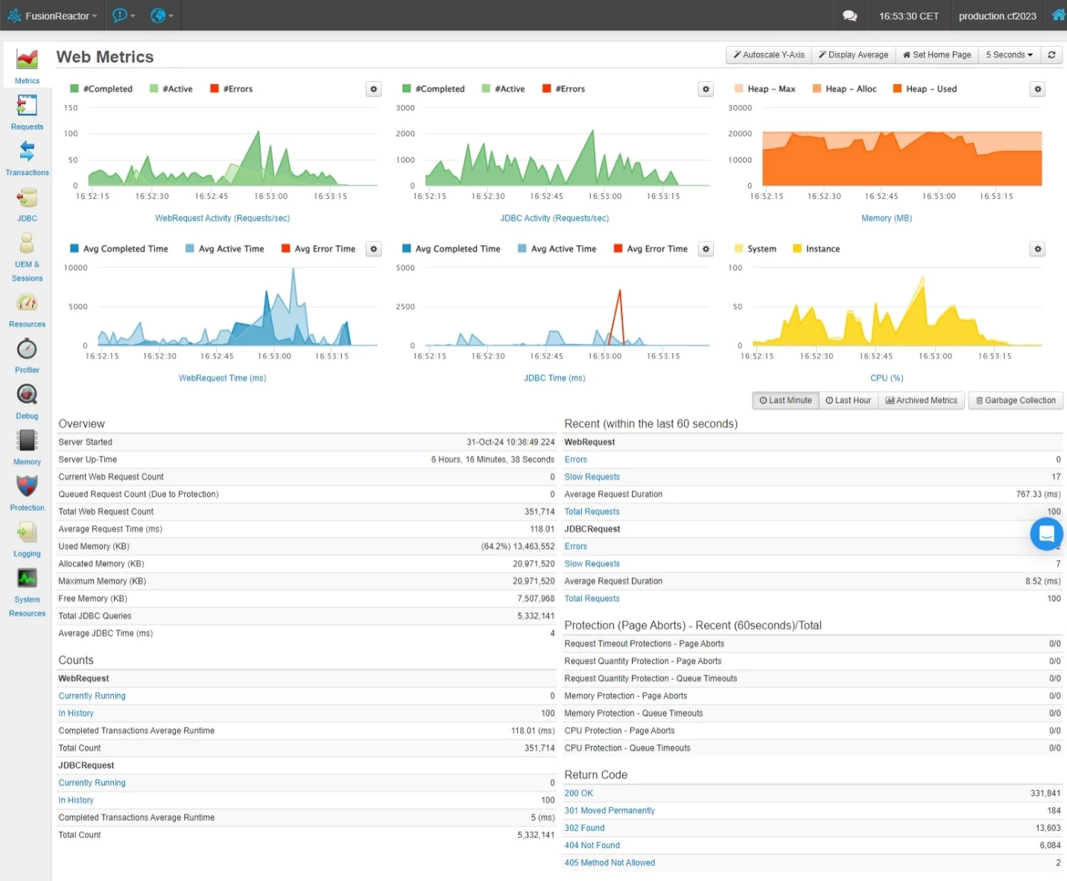Open the JDBC sidebar icon
Viewport: 1067px width, 881px height.
27,197
